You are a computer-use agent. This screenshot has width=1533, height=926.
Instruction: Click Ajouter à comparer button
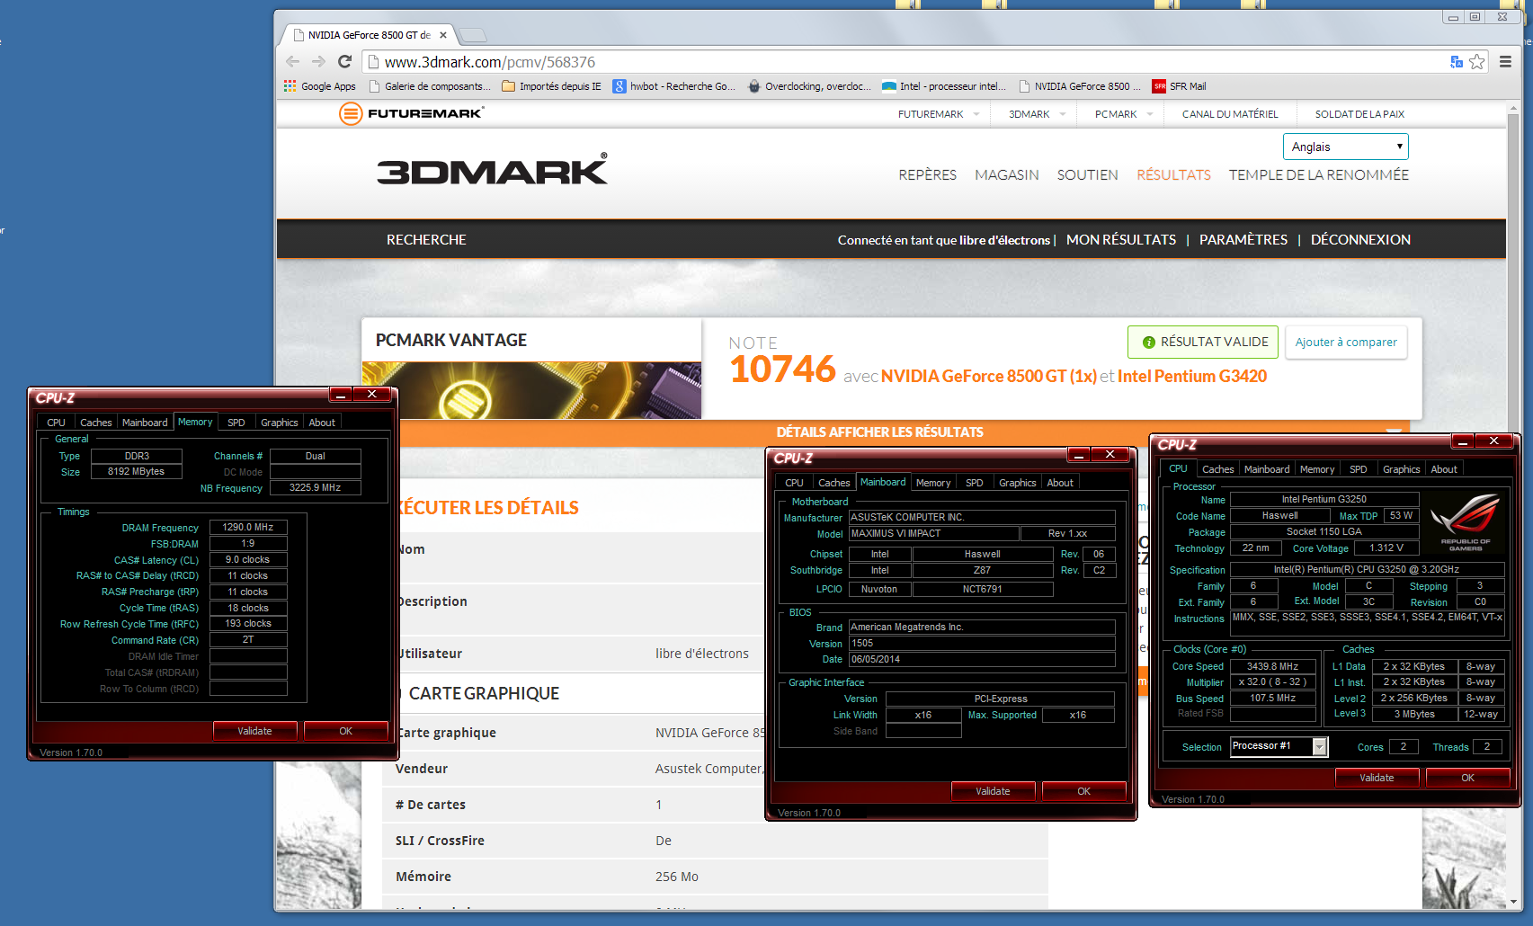click(1346, 342)
